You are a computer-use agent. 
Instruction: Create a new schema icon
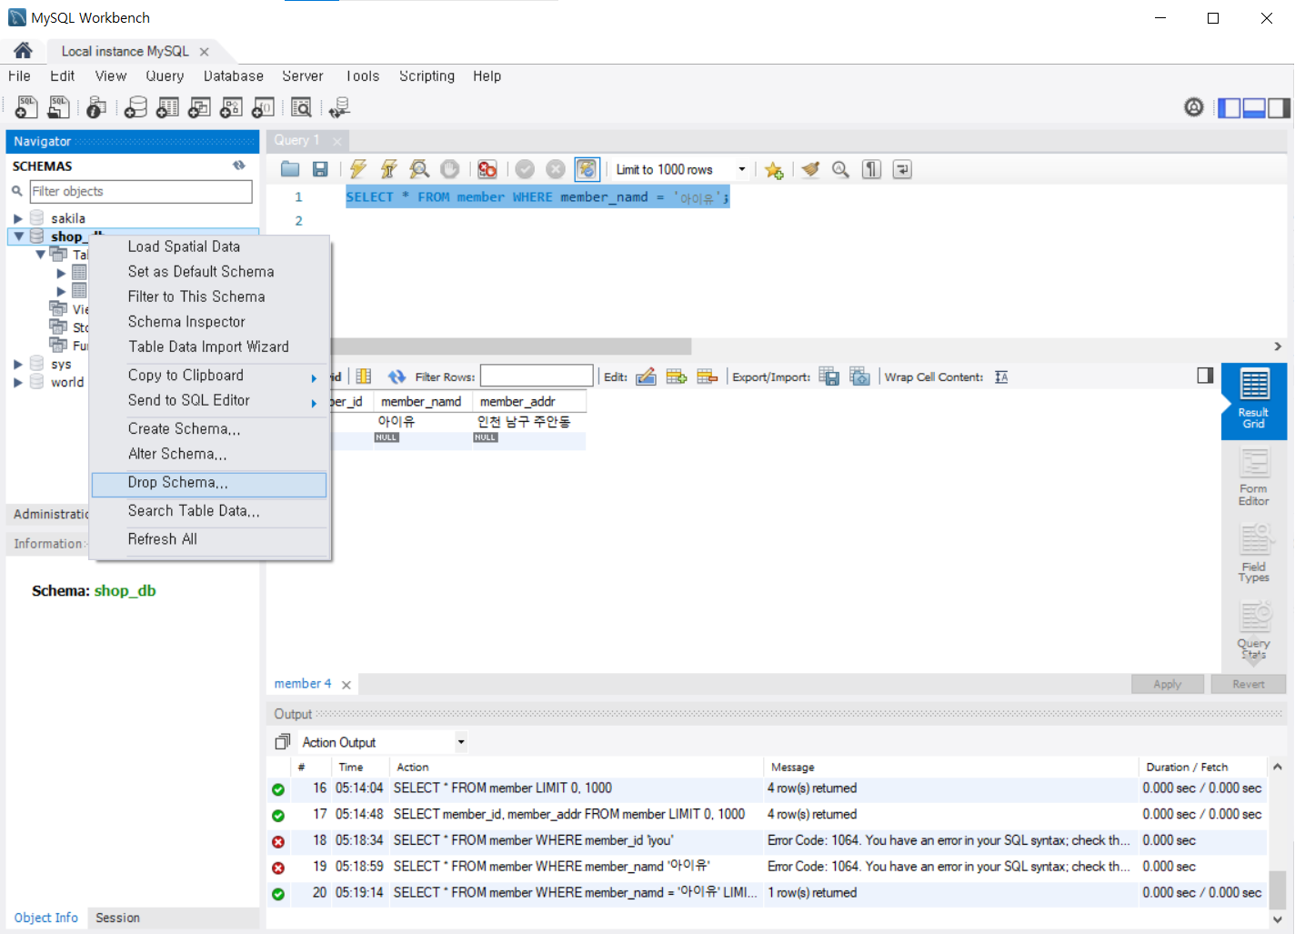(136, 107)
